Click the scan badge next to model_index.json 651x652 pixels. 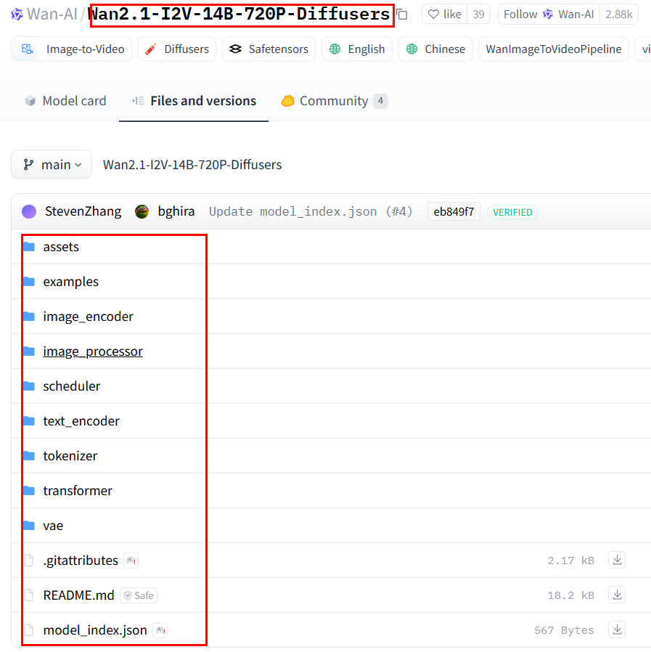pyautogui.click(x=160, y=631)
